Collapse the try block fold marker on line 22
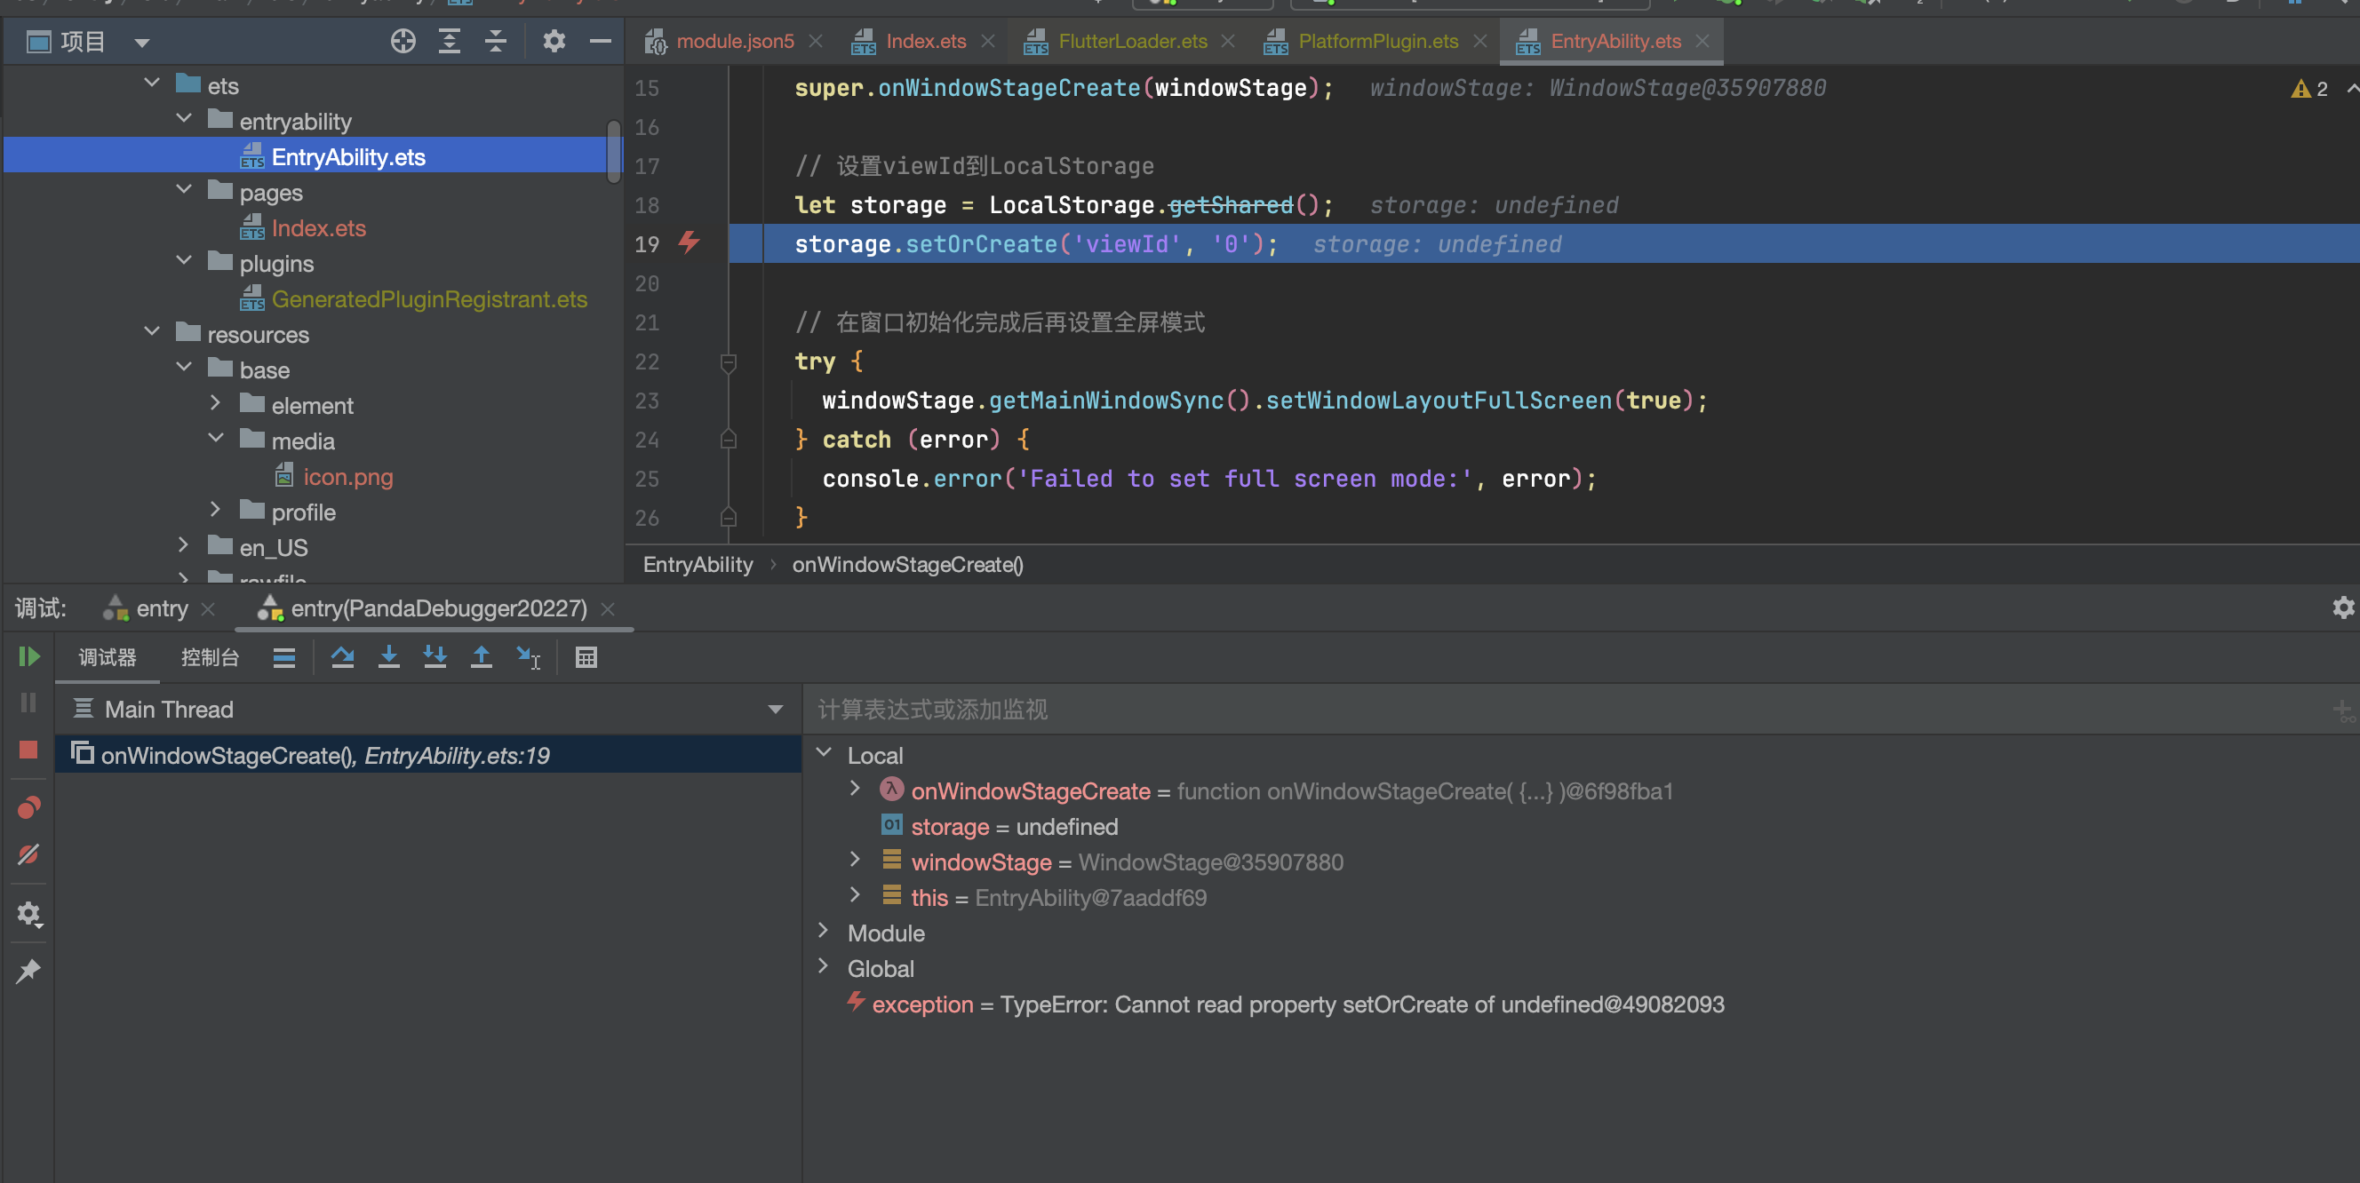 (x=729, y=361)
